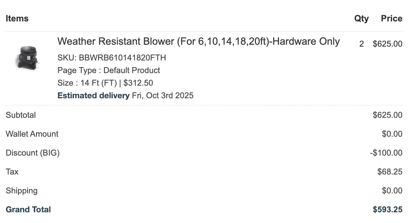Click the Fri, Oct 3rd 2025 date
Viewport: 412px width, 223px height.
[x=163, y=95]
